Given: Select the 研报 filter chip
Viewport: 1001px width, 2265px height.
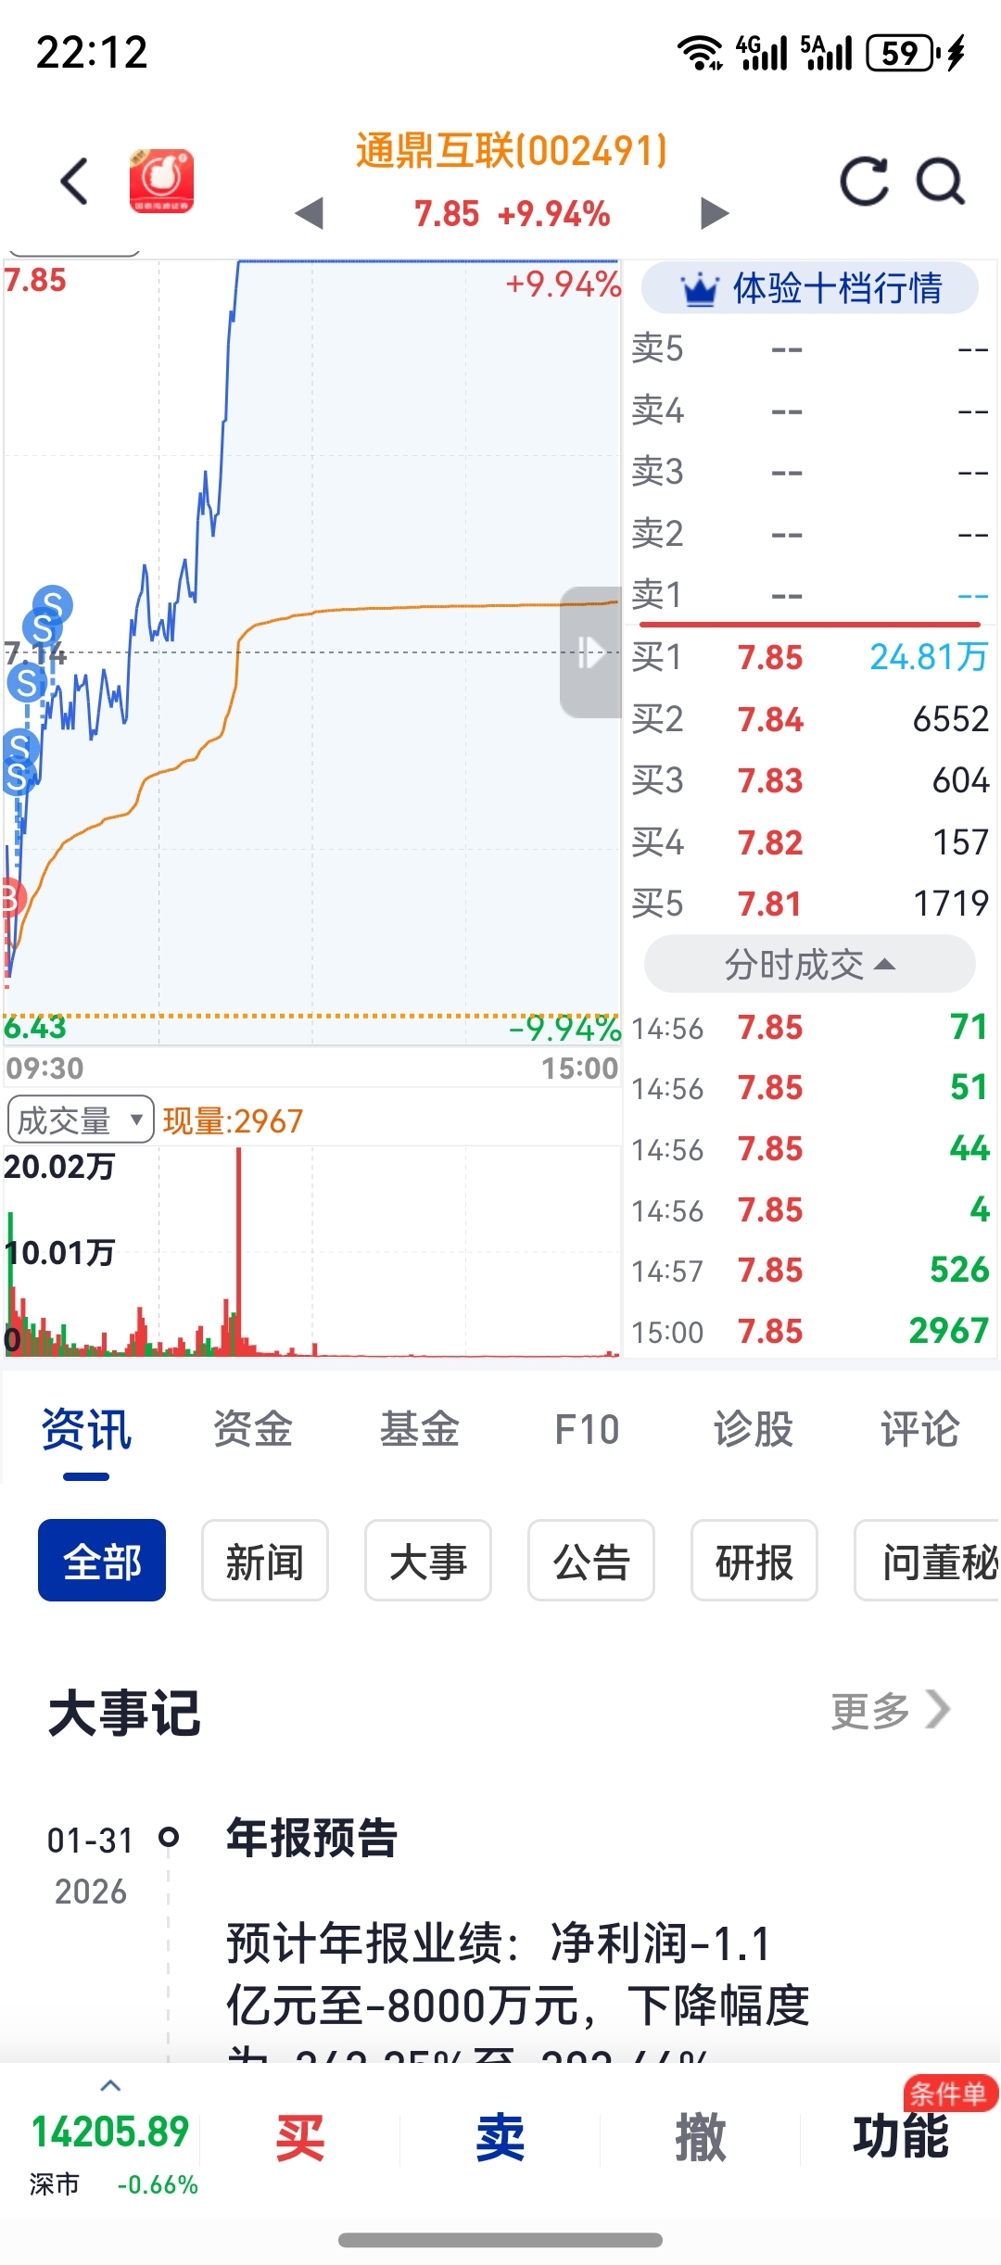Looking at the screenshot, I should [x=754, y=1561].
